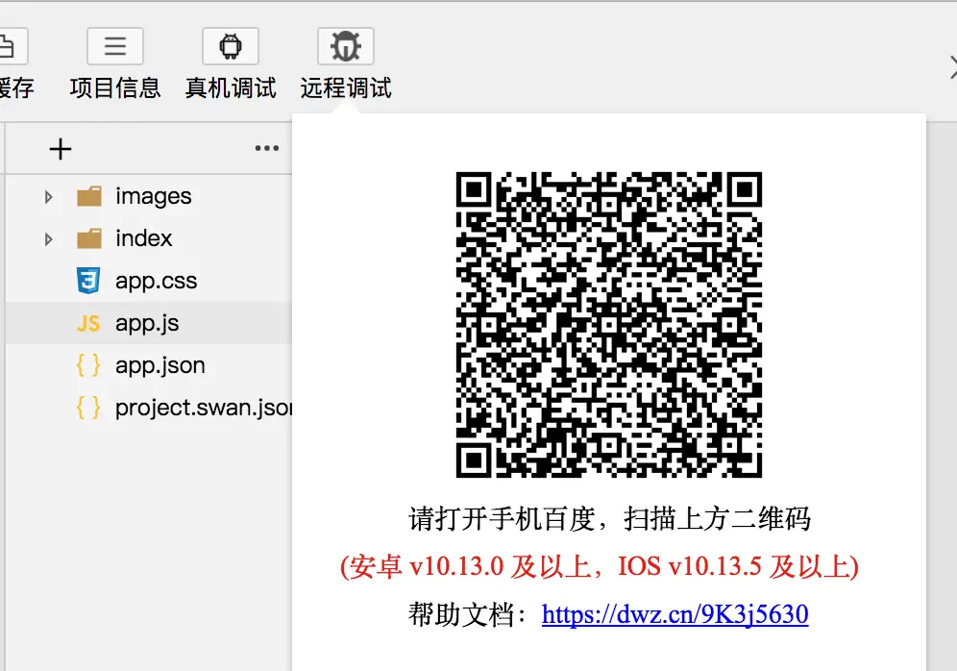Open app.js file
This screenshot has height=671, width=957.
point(149,323)
